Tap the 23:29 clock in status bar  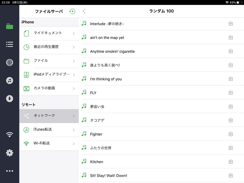5,2
